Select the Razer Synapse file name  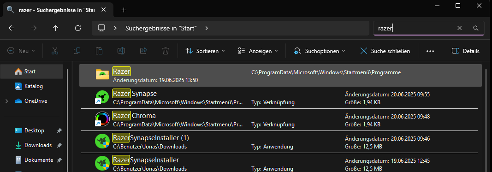[x=134, y=94]
